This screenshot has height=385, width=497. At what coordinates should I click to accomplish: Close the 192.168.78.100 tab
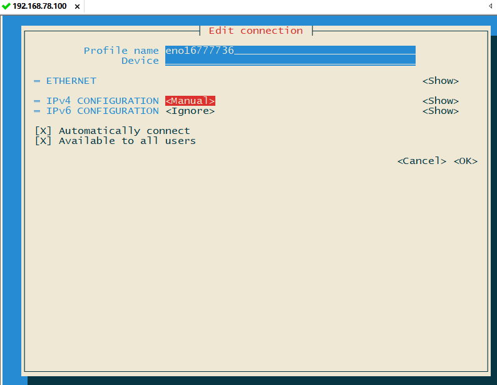coord(77,6)
